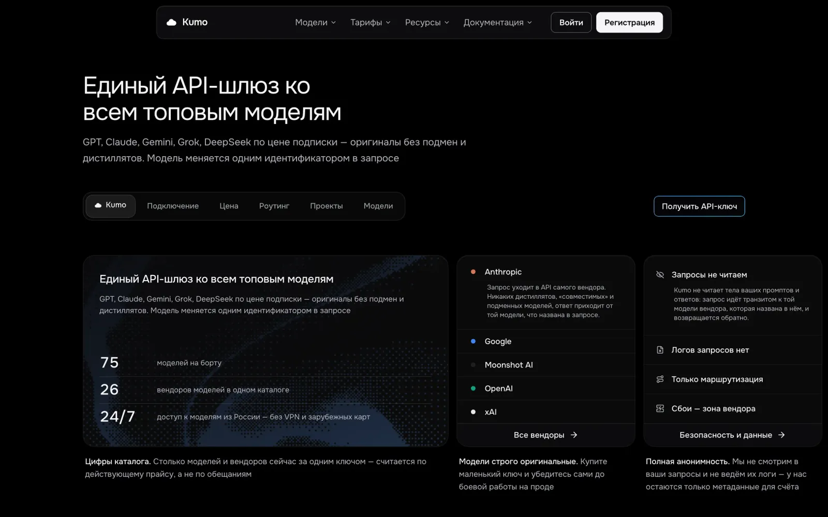The height and width of the screenshot is (517, 828).
Task: Click the green dot next to OpenAI
Action: (x=473, y=388)
